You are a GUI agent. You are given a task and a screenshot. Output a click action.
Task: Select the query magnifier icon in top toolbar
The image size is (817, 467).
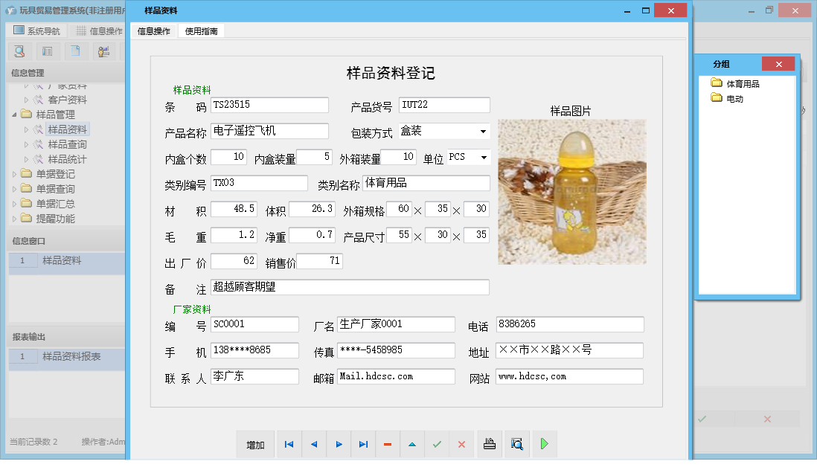pos(19,51)
